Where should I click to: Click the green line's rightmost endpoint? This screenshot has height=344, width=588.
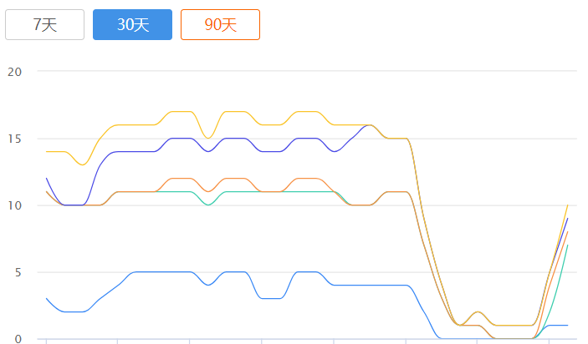(x=568, y=245)
